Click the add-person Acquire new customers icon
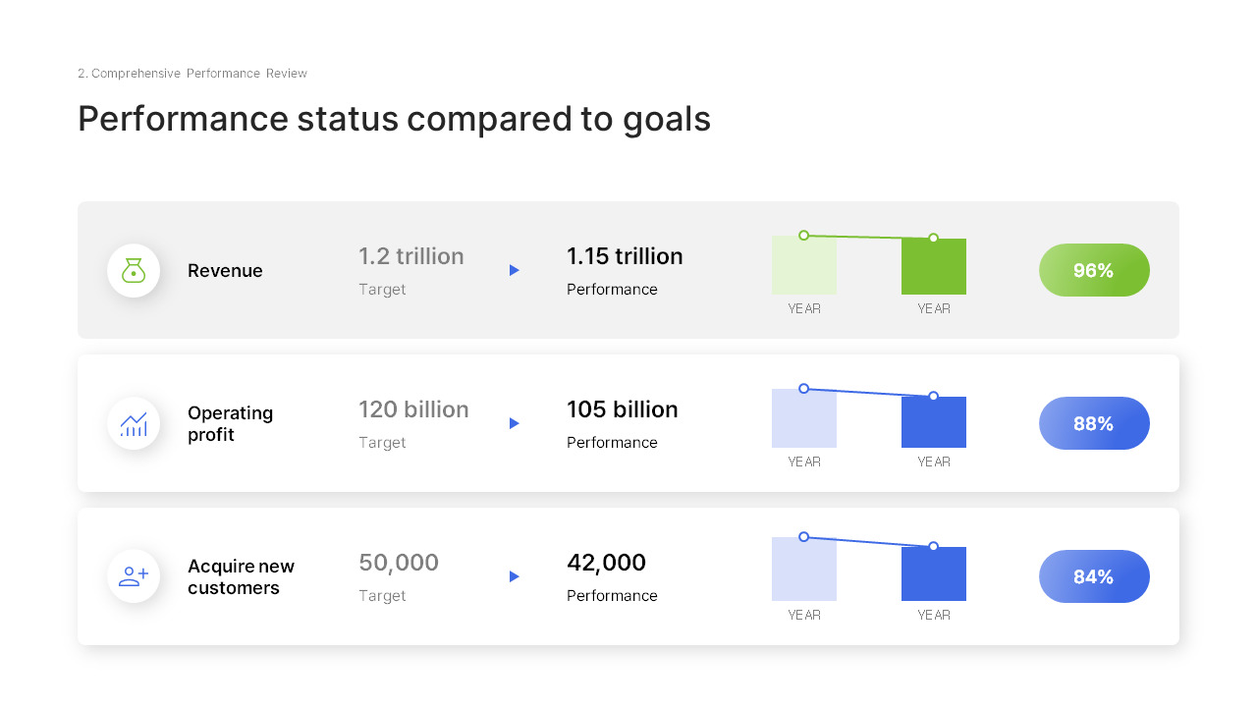The image size is (1257, 707). [x=134, y=576]
